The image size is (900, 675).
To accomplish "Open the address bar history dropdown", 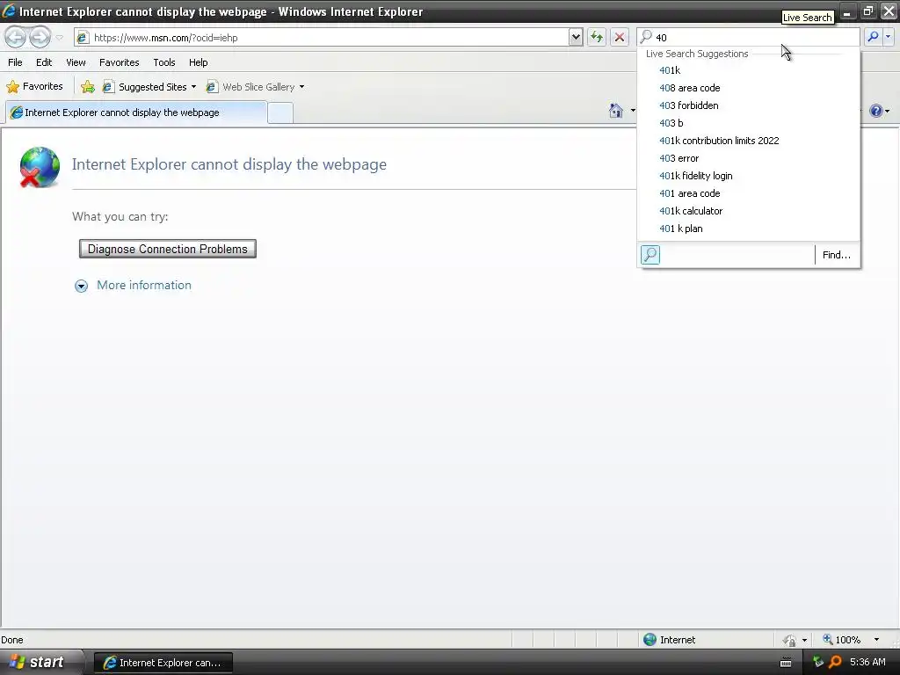I will (x=576, y=37).
